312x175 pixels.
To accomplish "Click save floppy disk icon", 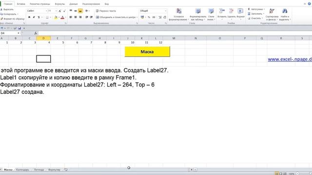I will tap(19, 28).
